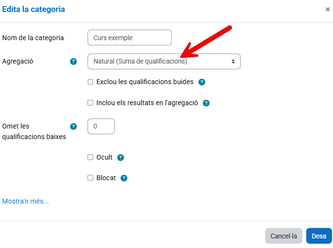Open help icon next to Ocult

coord(121,158)
